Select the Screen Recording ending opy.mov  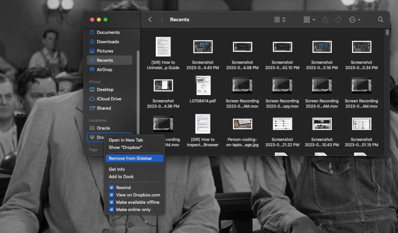pos(282,92)
